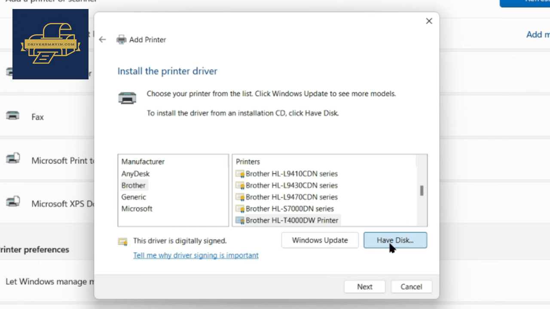Click the Manufacturer column header
The image size is (550, 309).
[x=143, y=162]
